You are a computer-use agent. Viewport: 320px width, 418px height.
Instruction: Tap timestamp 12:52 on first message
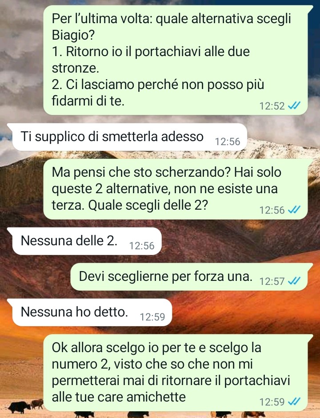pos(272,106)
